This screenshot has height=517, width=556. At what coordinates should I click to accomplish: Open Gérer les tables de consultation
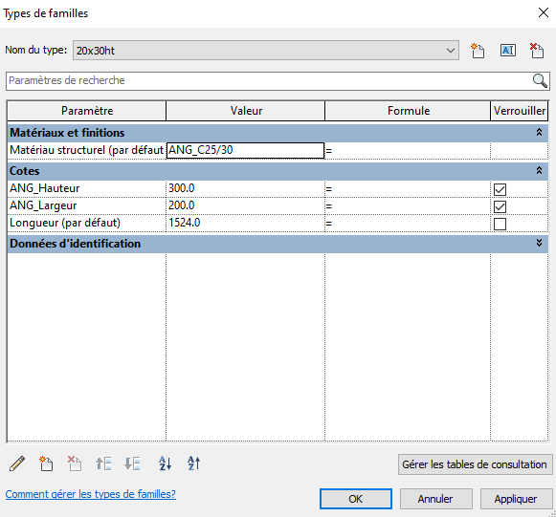tap(475, 464)
